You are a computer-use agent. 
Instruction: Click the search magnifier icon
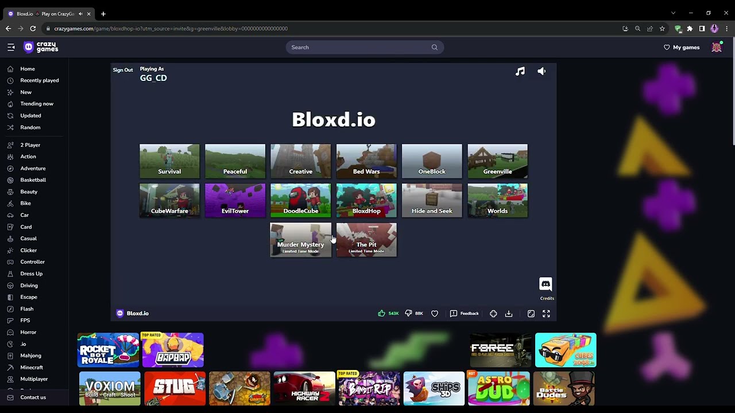(435, 47)
